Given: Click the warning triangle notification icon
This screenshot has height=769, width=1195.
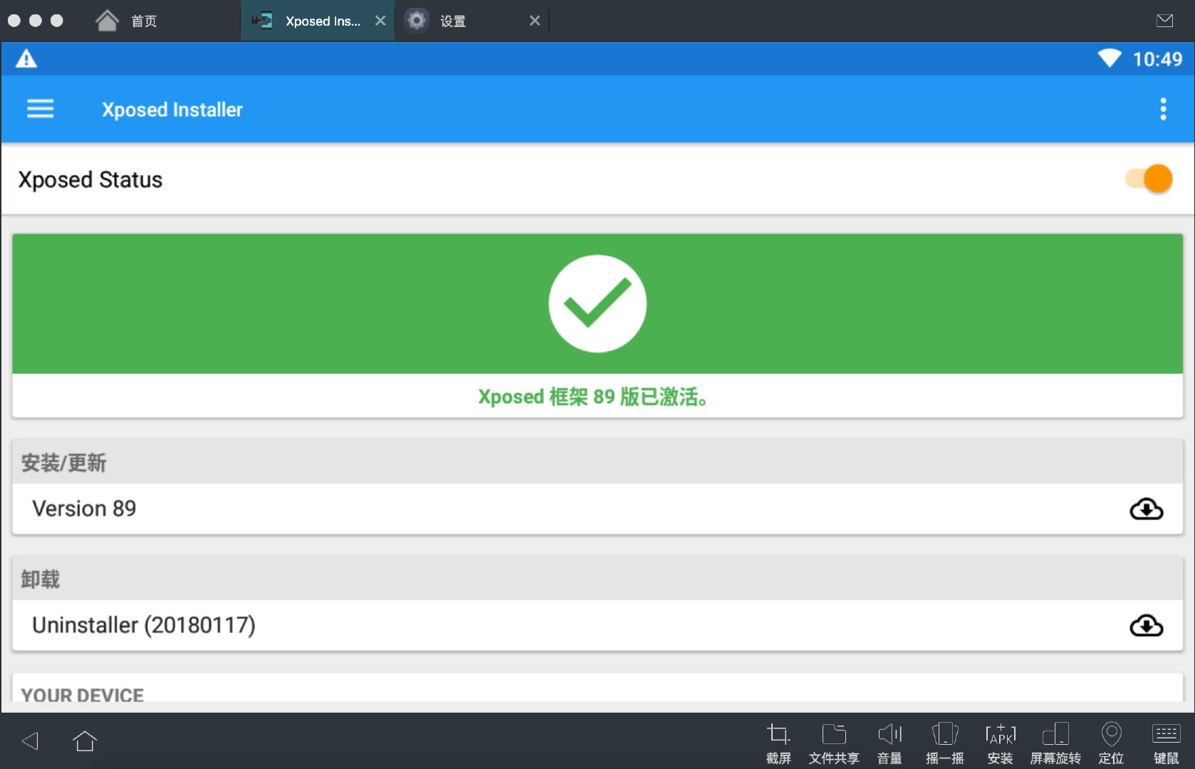Looking at the screenshot, I should click(x=26, y=58).
